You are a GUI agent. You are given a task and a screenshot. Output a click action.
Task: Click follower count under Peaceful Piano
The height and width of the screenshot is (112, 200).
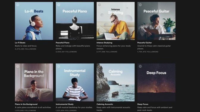[x=66, y=52]
